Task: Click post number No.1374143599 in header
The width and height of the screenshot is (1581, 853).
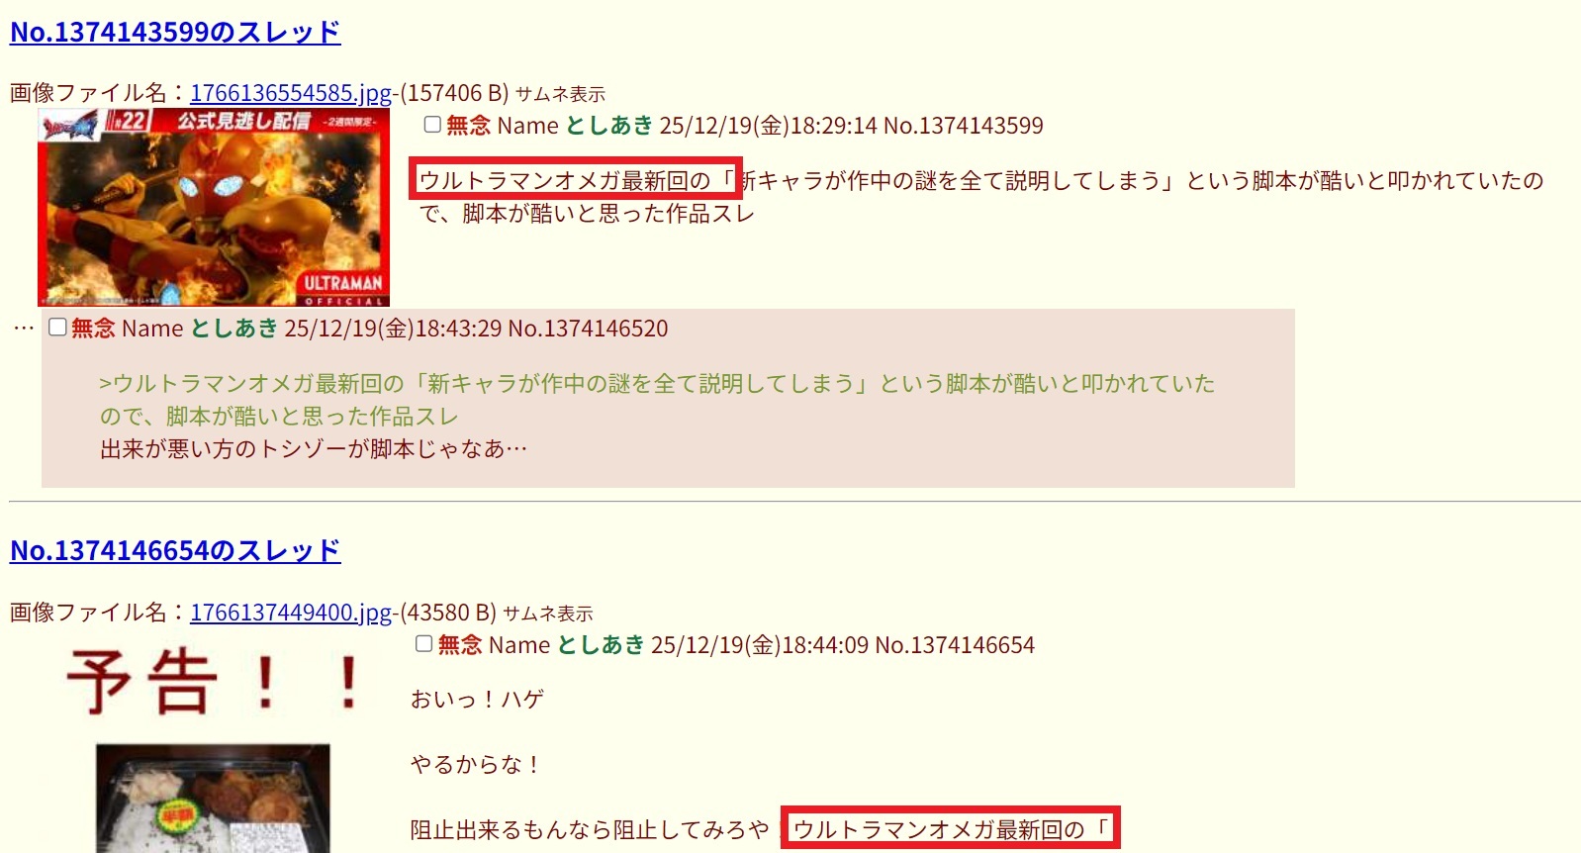Action: [963, 126]
